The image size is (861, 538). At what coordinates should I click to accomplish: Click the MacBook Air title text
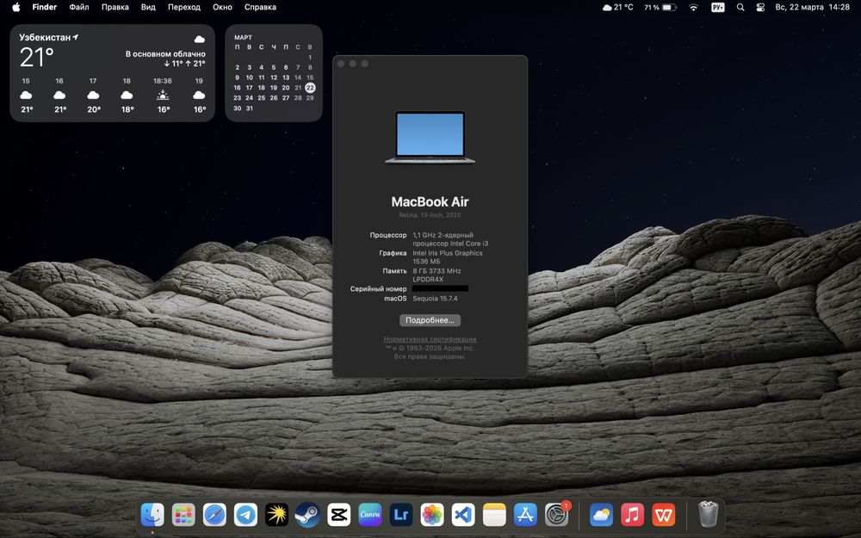pyautogui.click(x=430, y=201)
